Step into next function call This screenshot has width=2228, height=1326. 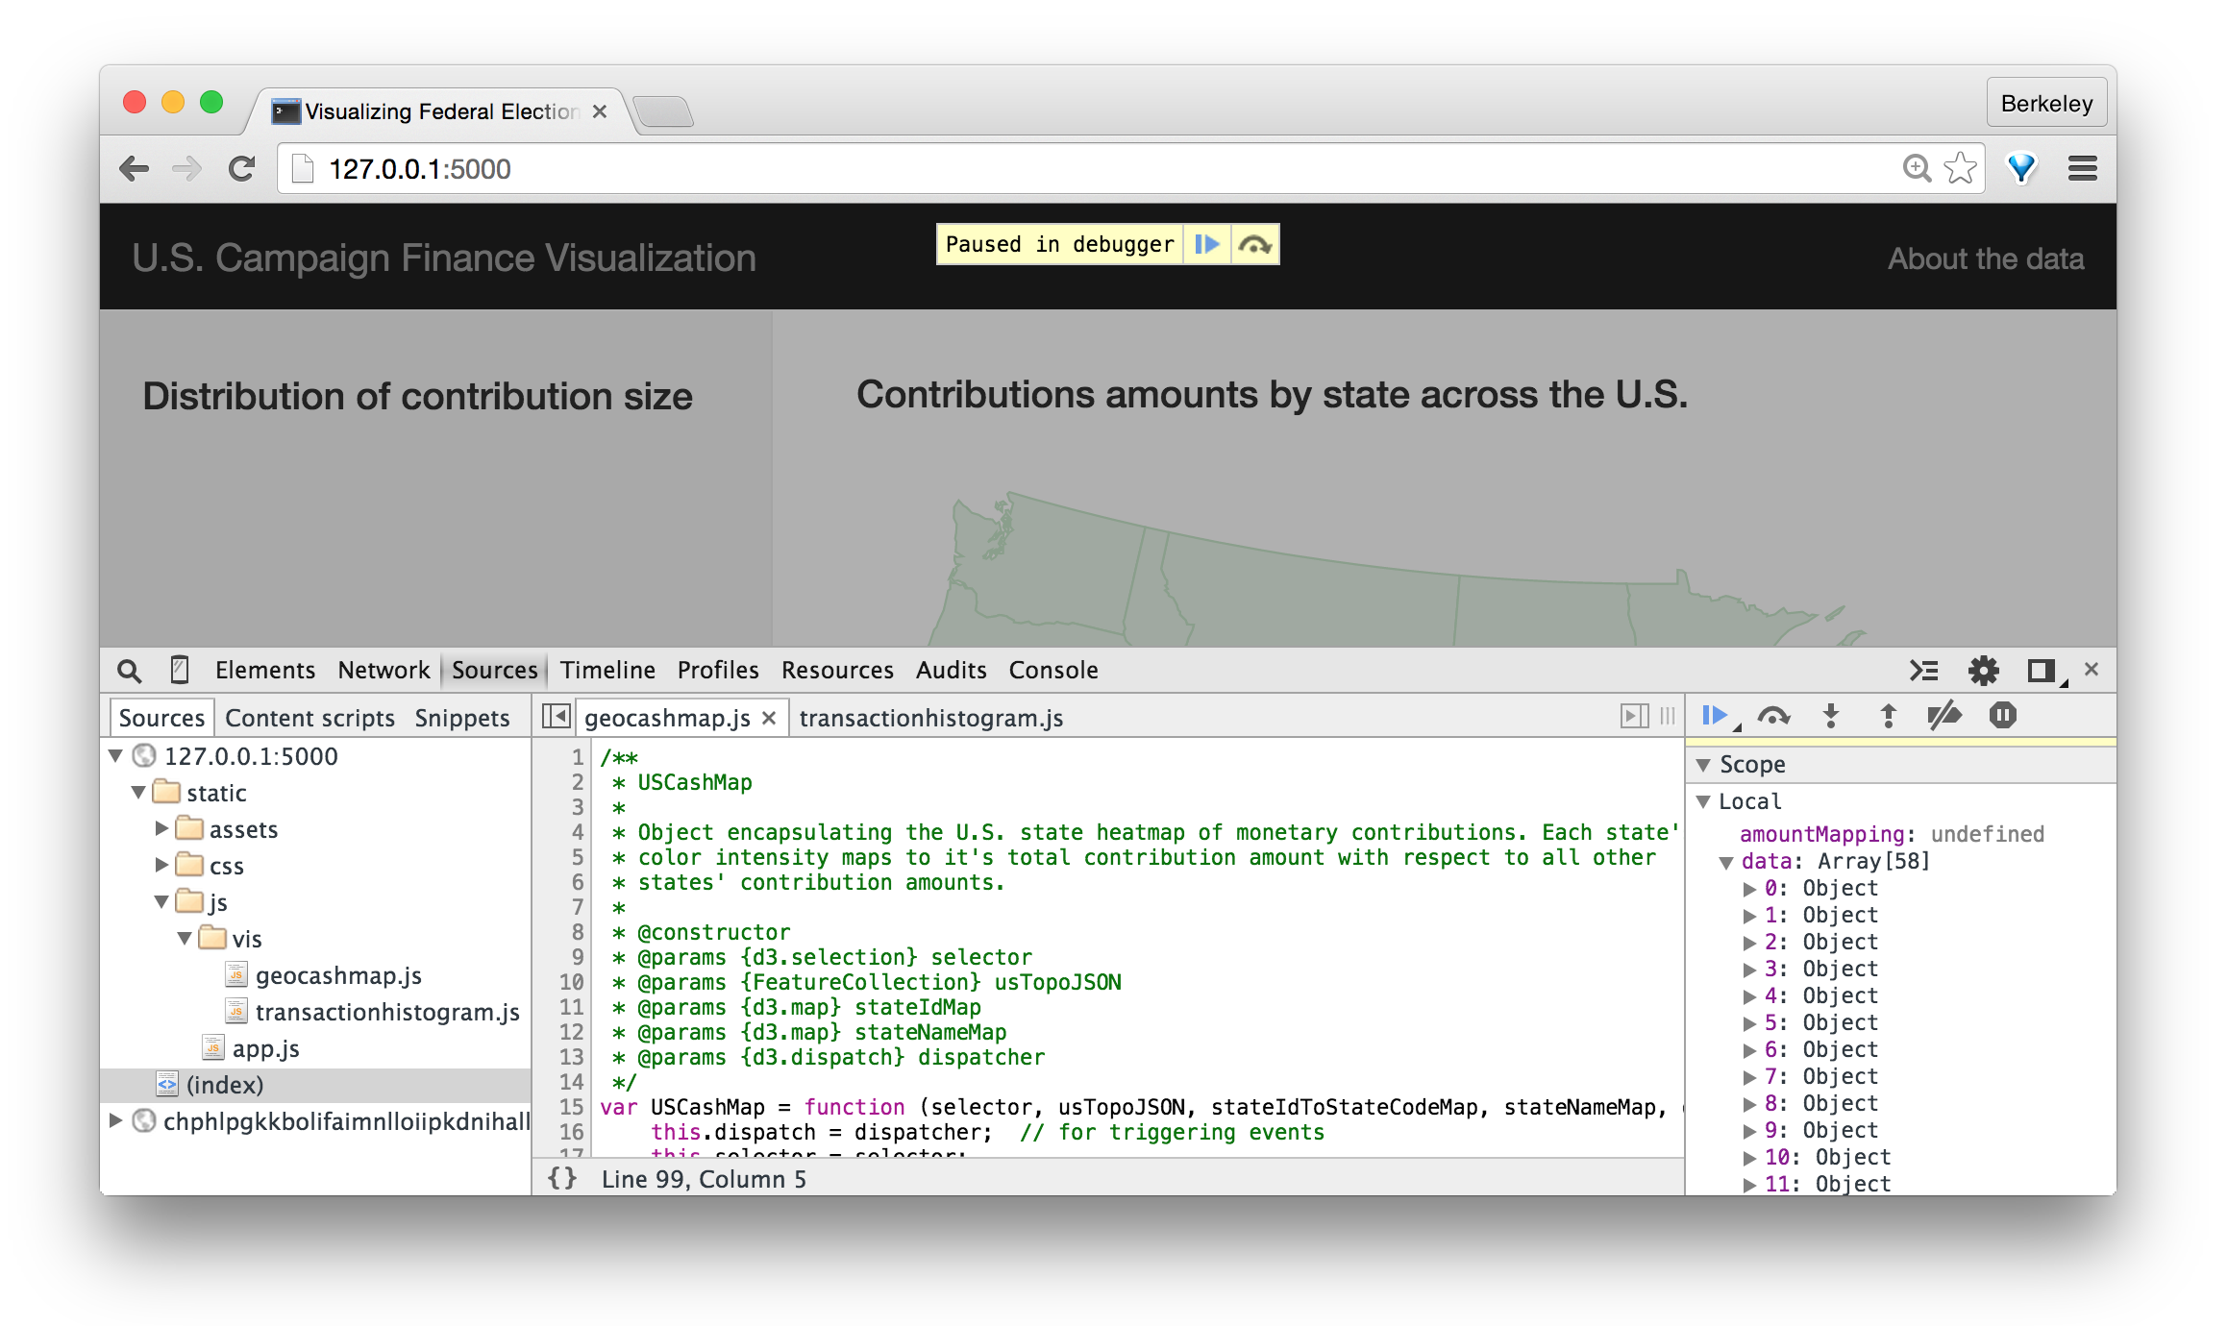[x=1830, y=716]
